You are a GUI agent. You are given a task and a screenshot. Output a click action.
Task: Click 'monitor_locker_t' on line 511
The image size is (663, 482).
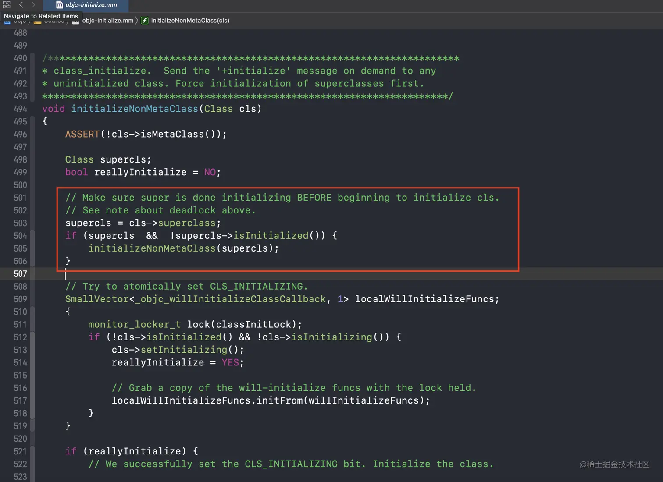[x=134, y=325]
